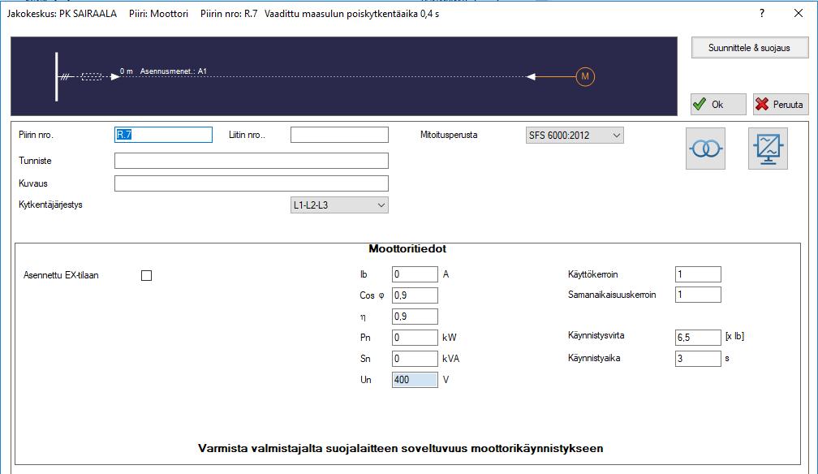This screenshot has width=818, height=474.
Task: Click the Varmista valmistajalta warning text
Action: [401, 448]
